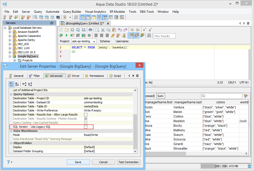Open the Query Builder menu
254x171 pixels.
click(72, 12)
